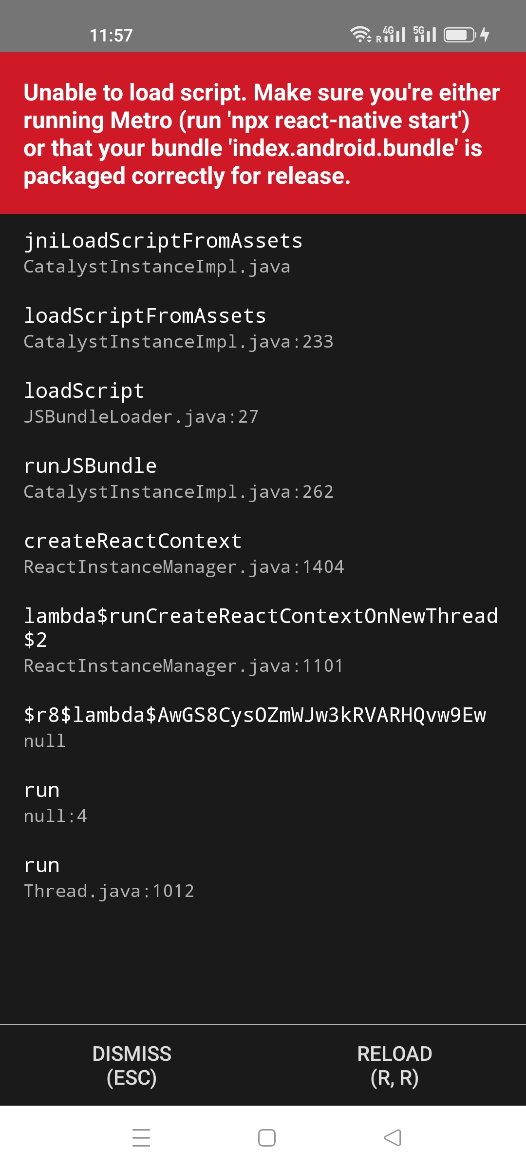This screenshot has width=526, height=1170.
Task: Tap the 5G signal strength icon
Action: (425, 34)
